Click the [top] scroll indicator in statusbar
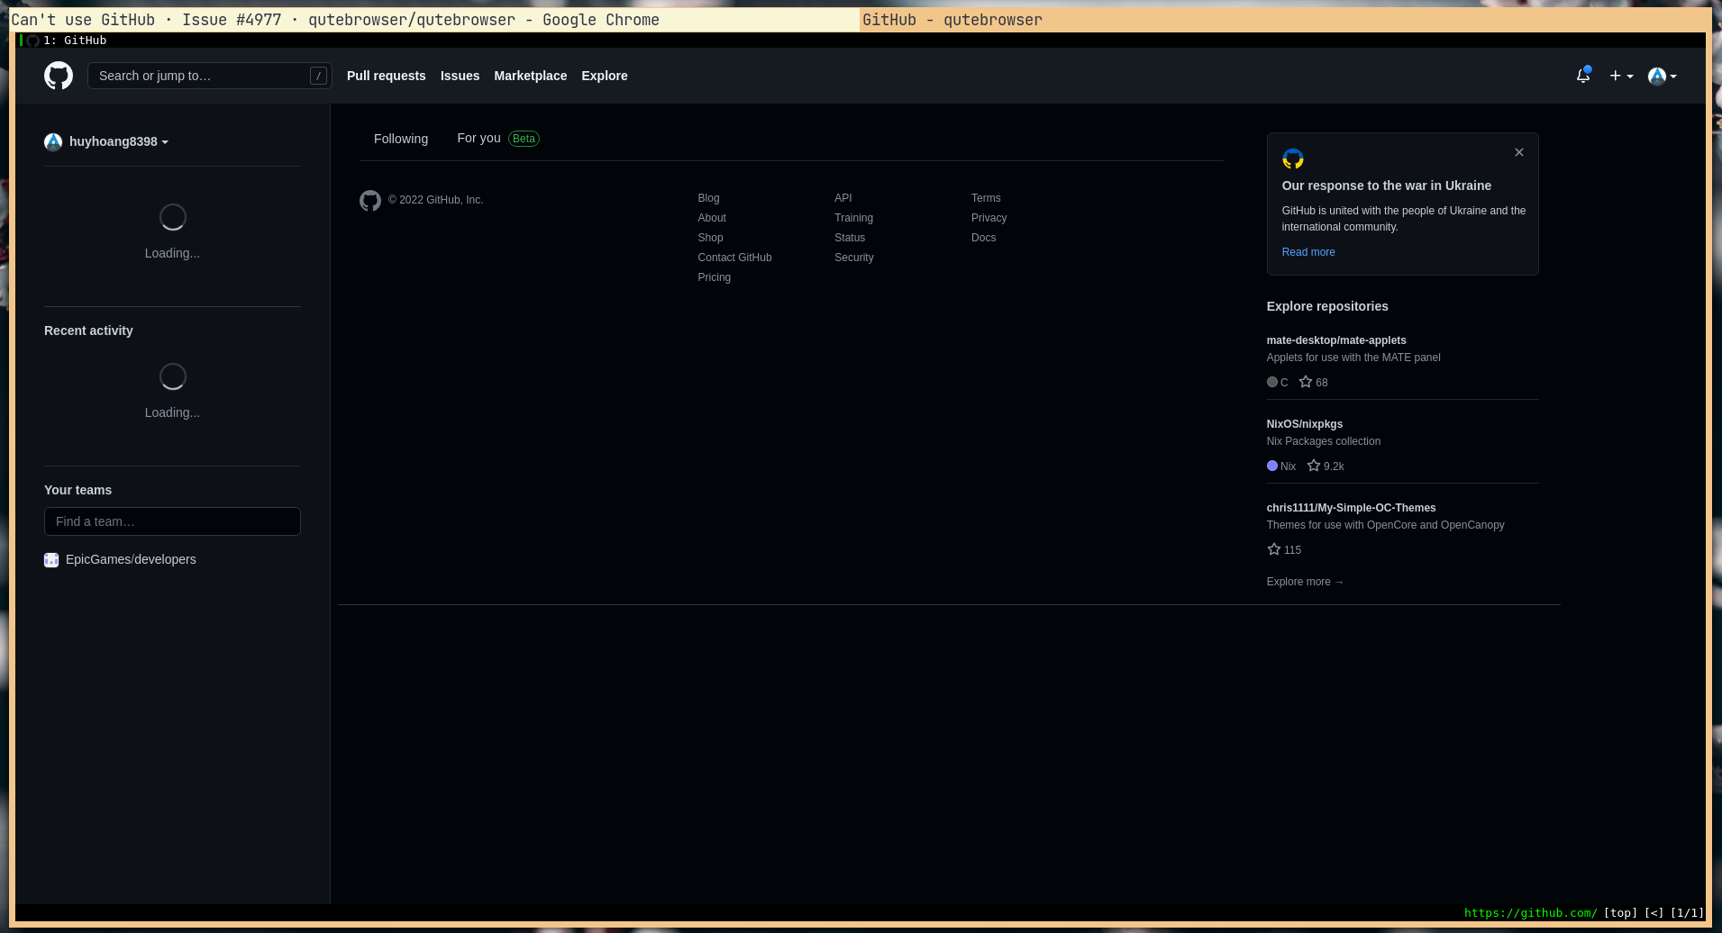 pyautogui.click(x=1620, y=913)
